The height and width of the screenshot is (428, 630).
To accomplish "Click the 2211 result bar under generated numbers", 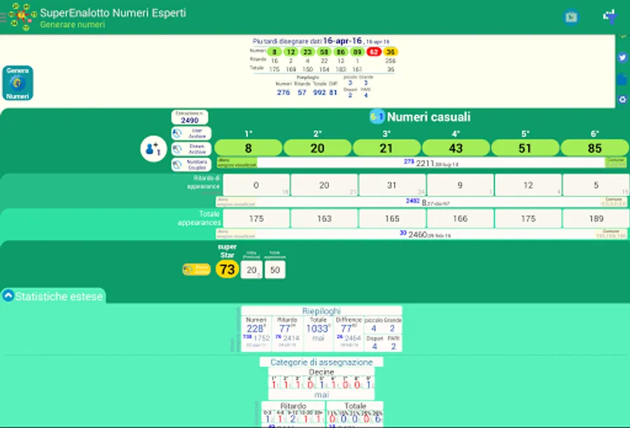I will (421, 163).
